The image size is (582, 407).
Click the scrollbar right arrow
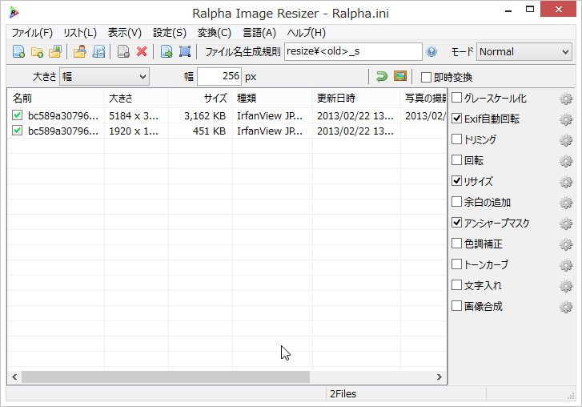439,377
